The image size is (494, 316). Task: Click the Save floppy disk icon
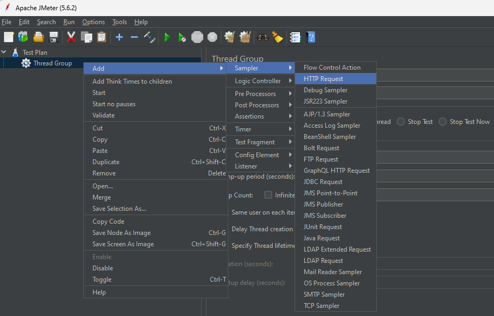click(x=54, y=37)
